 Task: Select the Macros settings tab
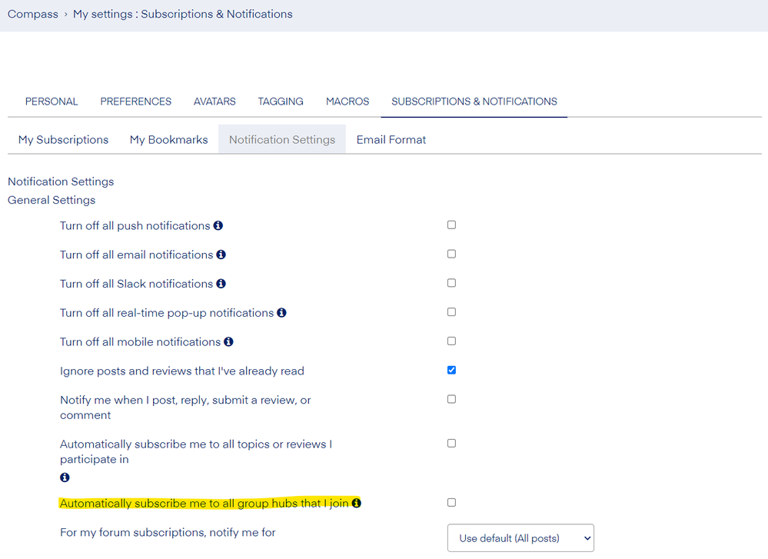coord(347,101)
